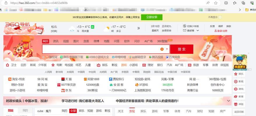The width and height of the screenshot is (256, 116).
Task: Open browser collections icon
Action: (243, 3)
